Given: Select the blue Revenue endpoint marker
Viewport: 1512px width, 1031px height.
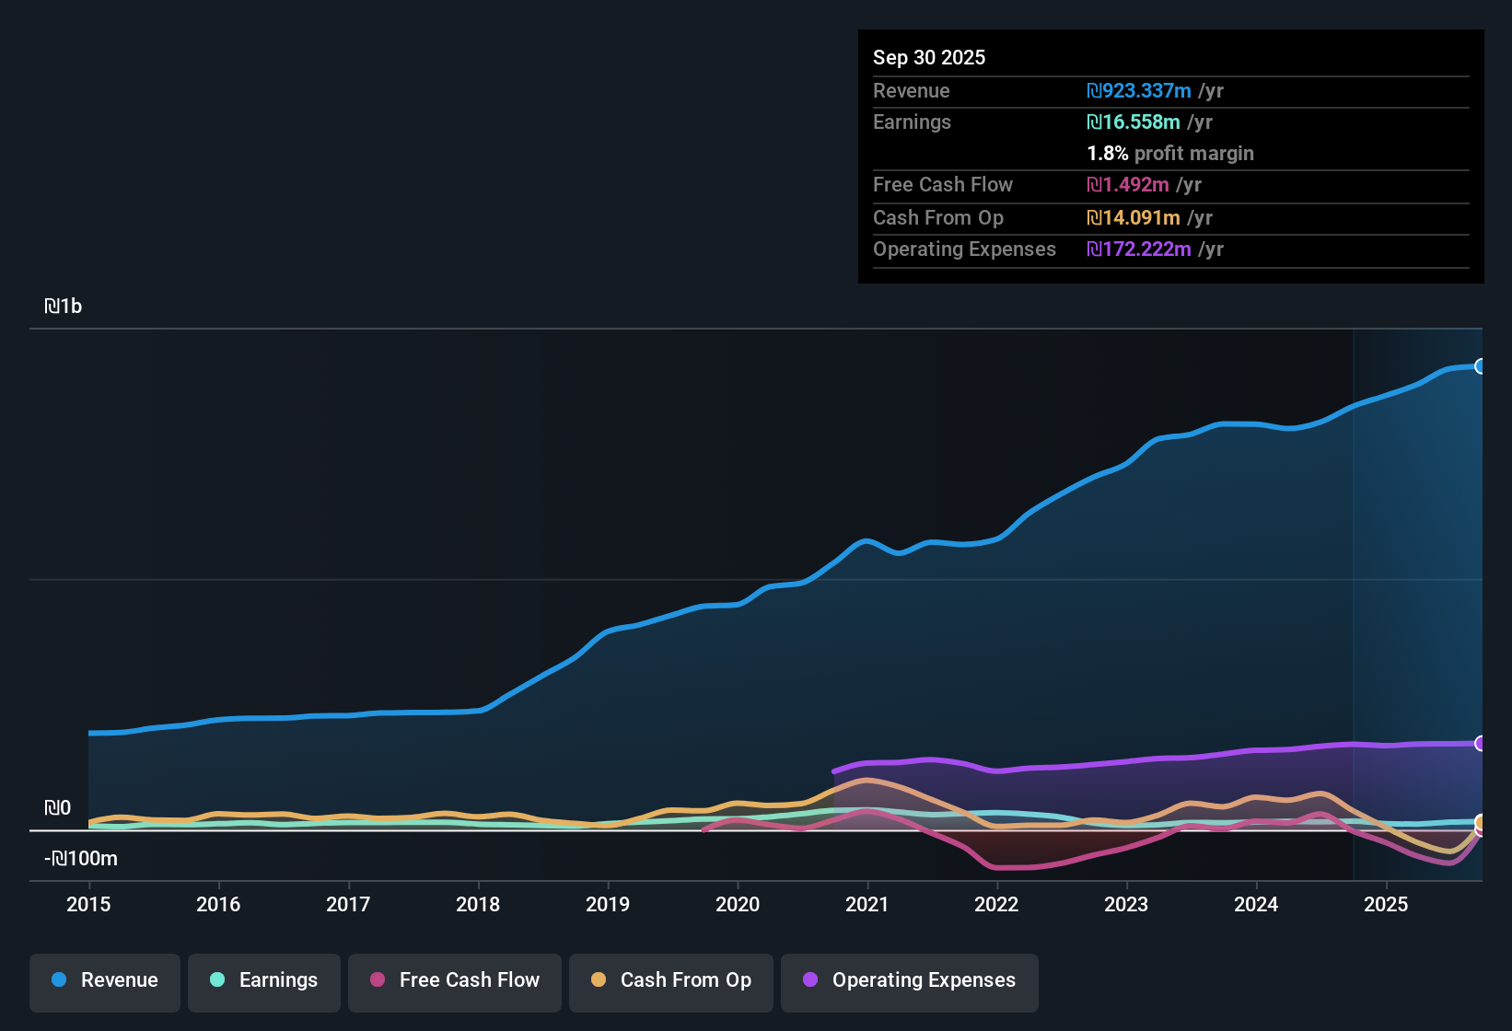Looking at the screenshot, I should (x=1481, y=366).
